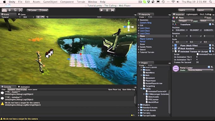Image resolution: width=215 pixels, height=121 pixels.
Task: Expand Plane (Mesh Filter) component
Action: [173, 45]
